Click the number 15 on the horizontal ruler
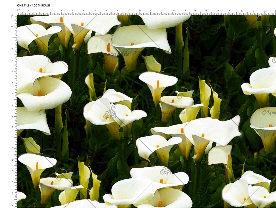This screenshot has height=208, width=276. coord(184,11)
